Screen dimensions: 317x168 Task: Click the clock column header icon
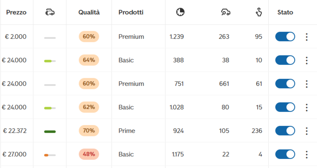(180, 12)
